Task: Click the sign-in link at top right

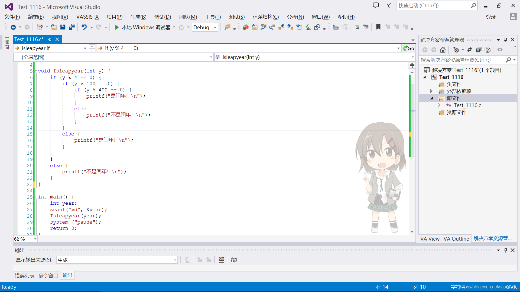Action: click(490, 17)
